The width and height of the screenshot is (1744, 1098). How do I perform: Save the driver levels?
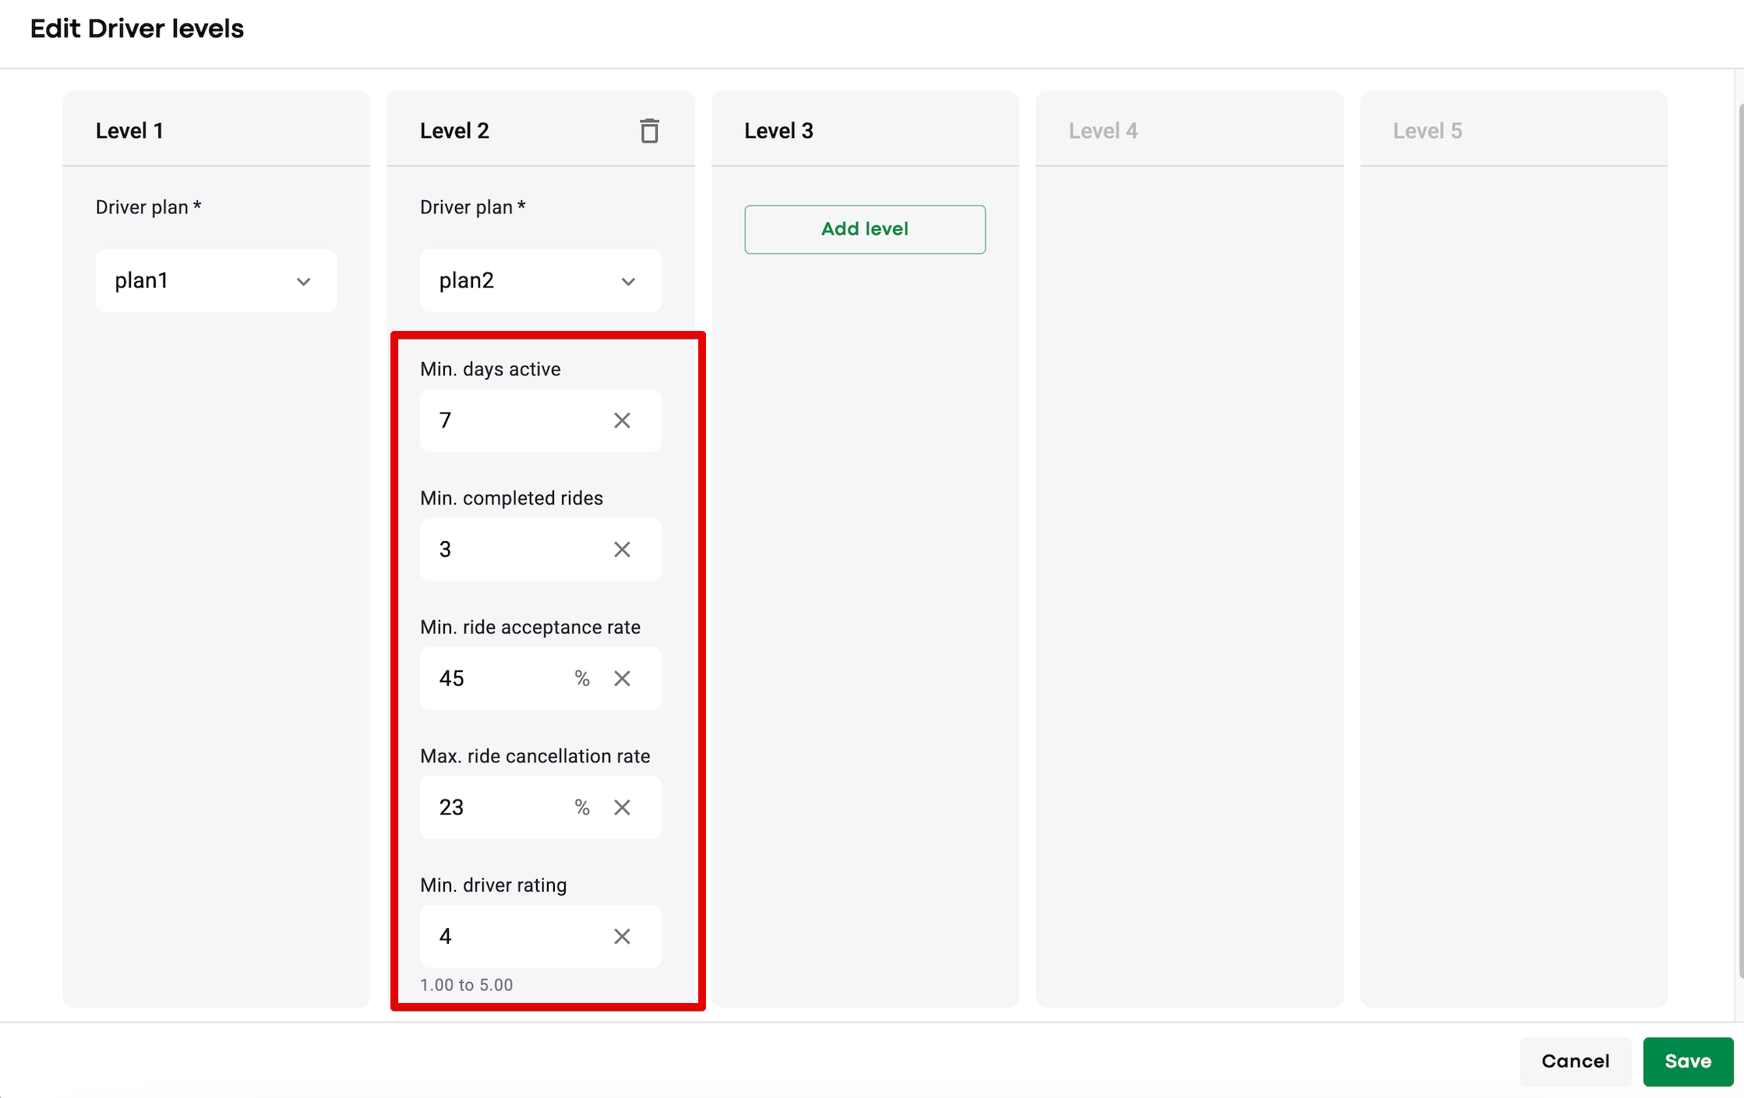[x=1688, y=1061]
